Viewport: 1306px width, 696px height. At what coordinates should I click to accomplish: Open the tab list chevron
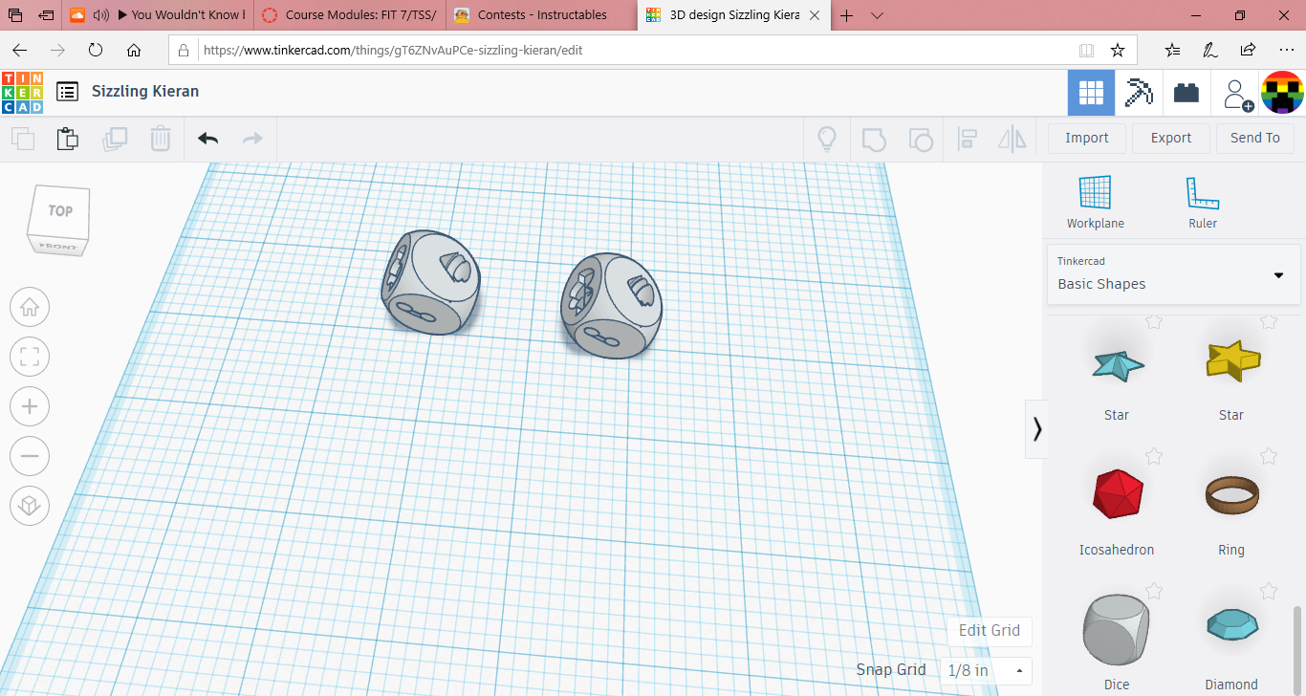click(878, 15)
